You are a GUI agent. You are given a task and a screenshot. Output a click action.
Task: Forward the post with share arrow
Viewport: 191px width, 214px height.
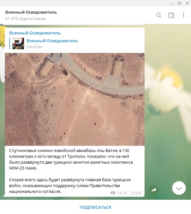click(154, 190)
